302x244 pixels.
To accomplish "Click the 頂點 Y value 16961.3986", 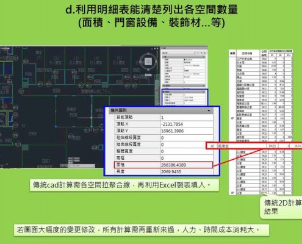I will pos(173,131).
